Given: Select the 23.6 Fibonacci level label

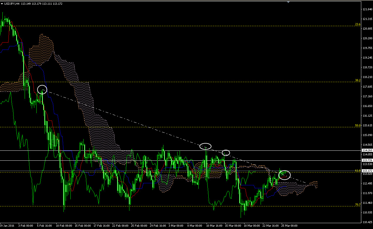Looking at the screenshot, I should [357, 24].
